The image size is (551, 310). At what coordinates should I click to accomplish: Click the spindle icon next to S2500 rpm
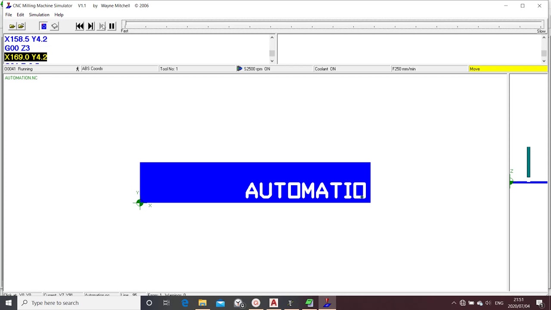pyautogui.click(x=239, y=69)
